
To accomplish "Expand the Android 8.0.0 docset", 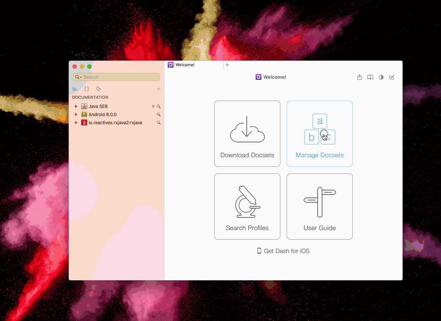I will [x=76, y=114].
